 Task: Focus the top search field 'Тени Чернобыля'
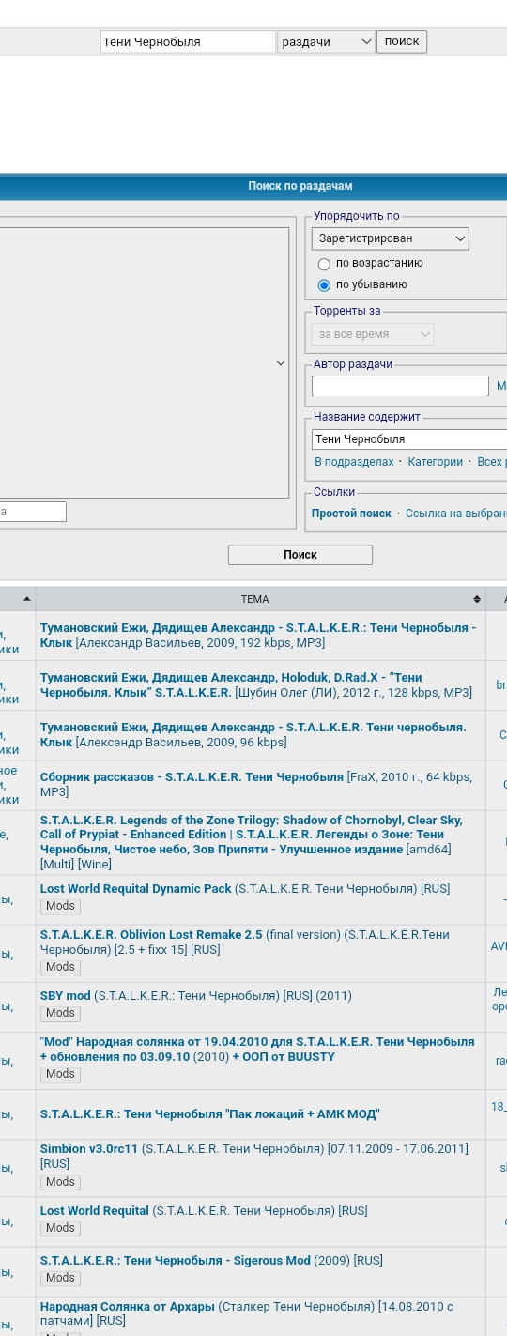click(188, 41)
